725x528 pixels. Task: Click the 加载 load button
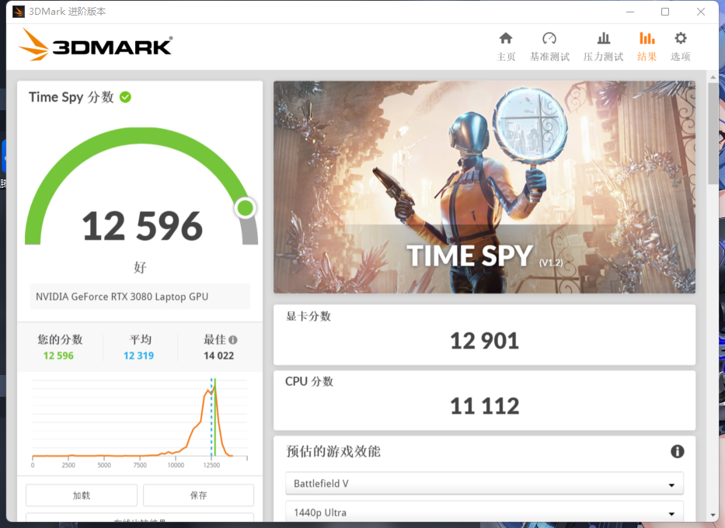click(82, 495)
